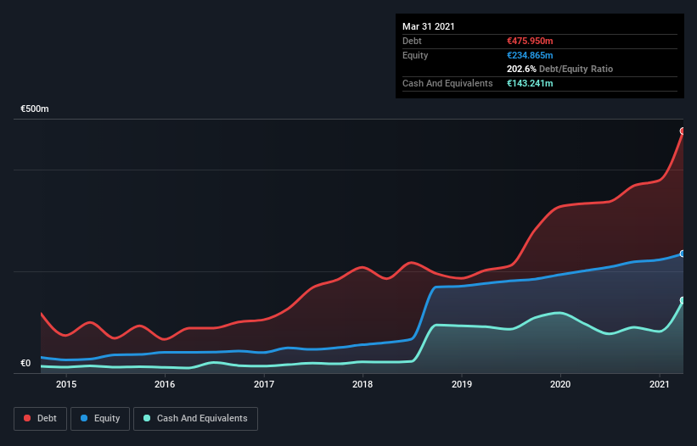Viewport: 697px width, 446px height.
Task: Click the blue Equity legend dot
Action: point(84,418)
